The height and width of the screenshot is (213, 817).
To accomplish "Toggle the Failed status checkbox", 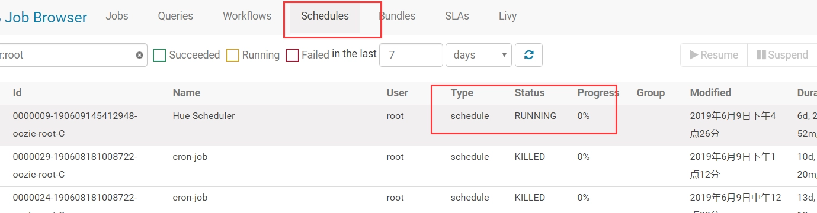I will pyautogui.click(x=292, y=55).
